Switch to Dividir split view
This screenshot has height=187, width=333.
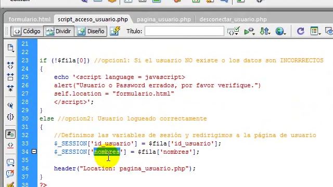[x=59, y=31]
